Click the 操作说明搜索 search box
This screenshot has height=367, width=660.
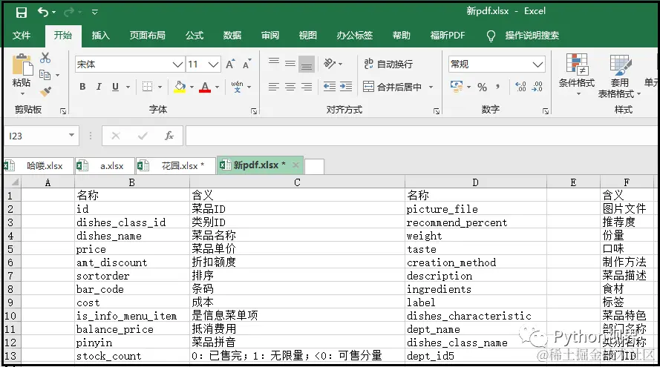tap(532, 36)
